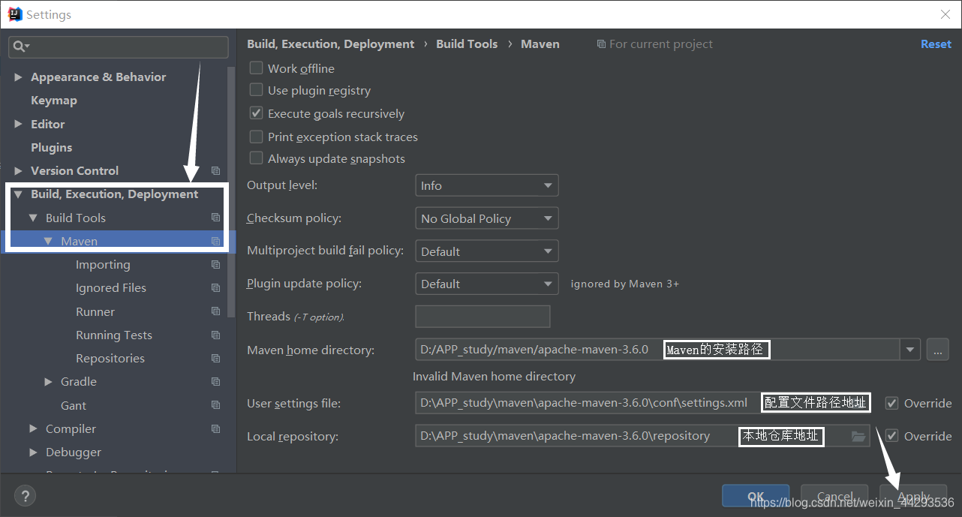The height and width of the screenshot is (517, 962).
Task: Click project-level icon beside Repositories
Action: point(215,359)
